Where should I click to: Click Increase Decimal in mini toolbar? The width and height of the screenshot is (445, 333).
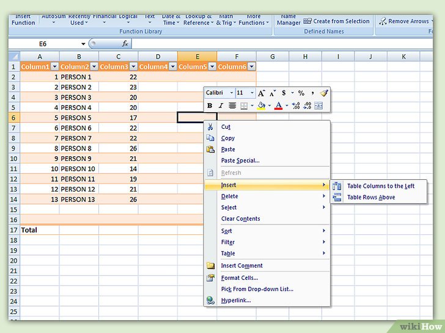pyautogui.click(x=296, y=106)
